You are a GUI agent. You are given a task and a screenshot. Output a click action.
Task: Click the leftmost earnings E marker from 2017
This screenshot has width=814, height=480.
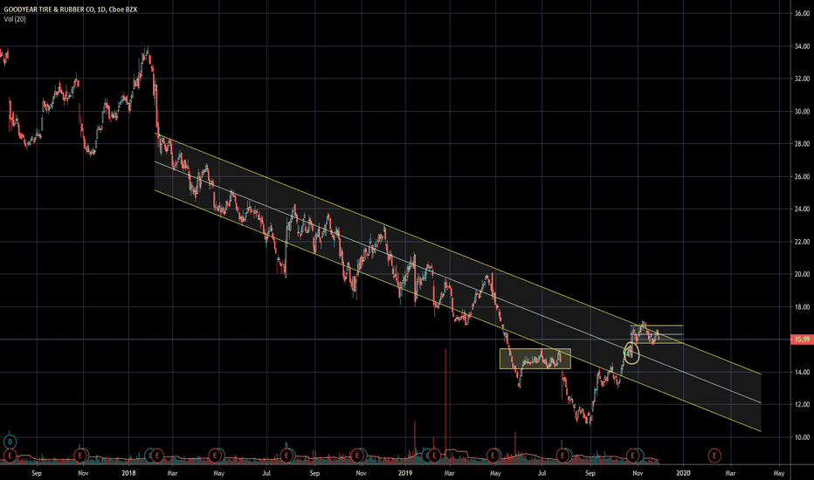tap(10, 456)
